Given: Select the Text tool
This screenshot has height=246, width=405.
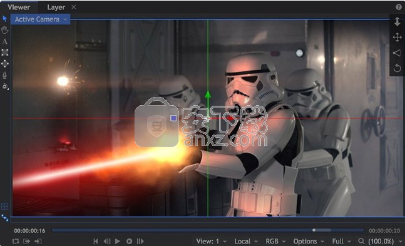Looking at the screenshot, I should pyautogui.click(x=4, y=41).
